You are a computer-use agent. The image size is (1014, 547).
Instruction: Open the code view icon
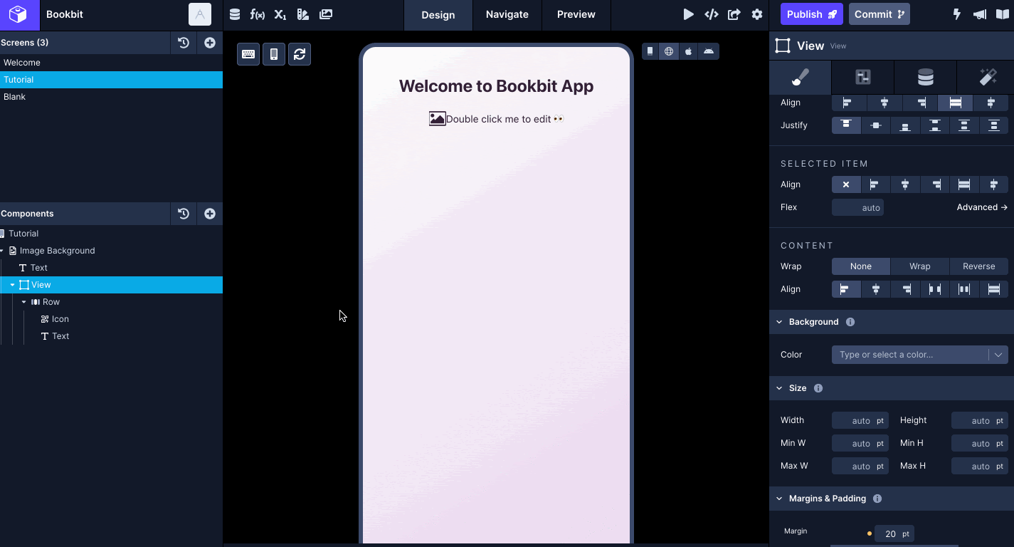(711, 14)
